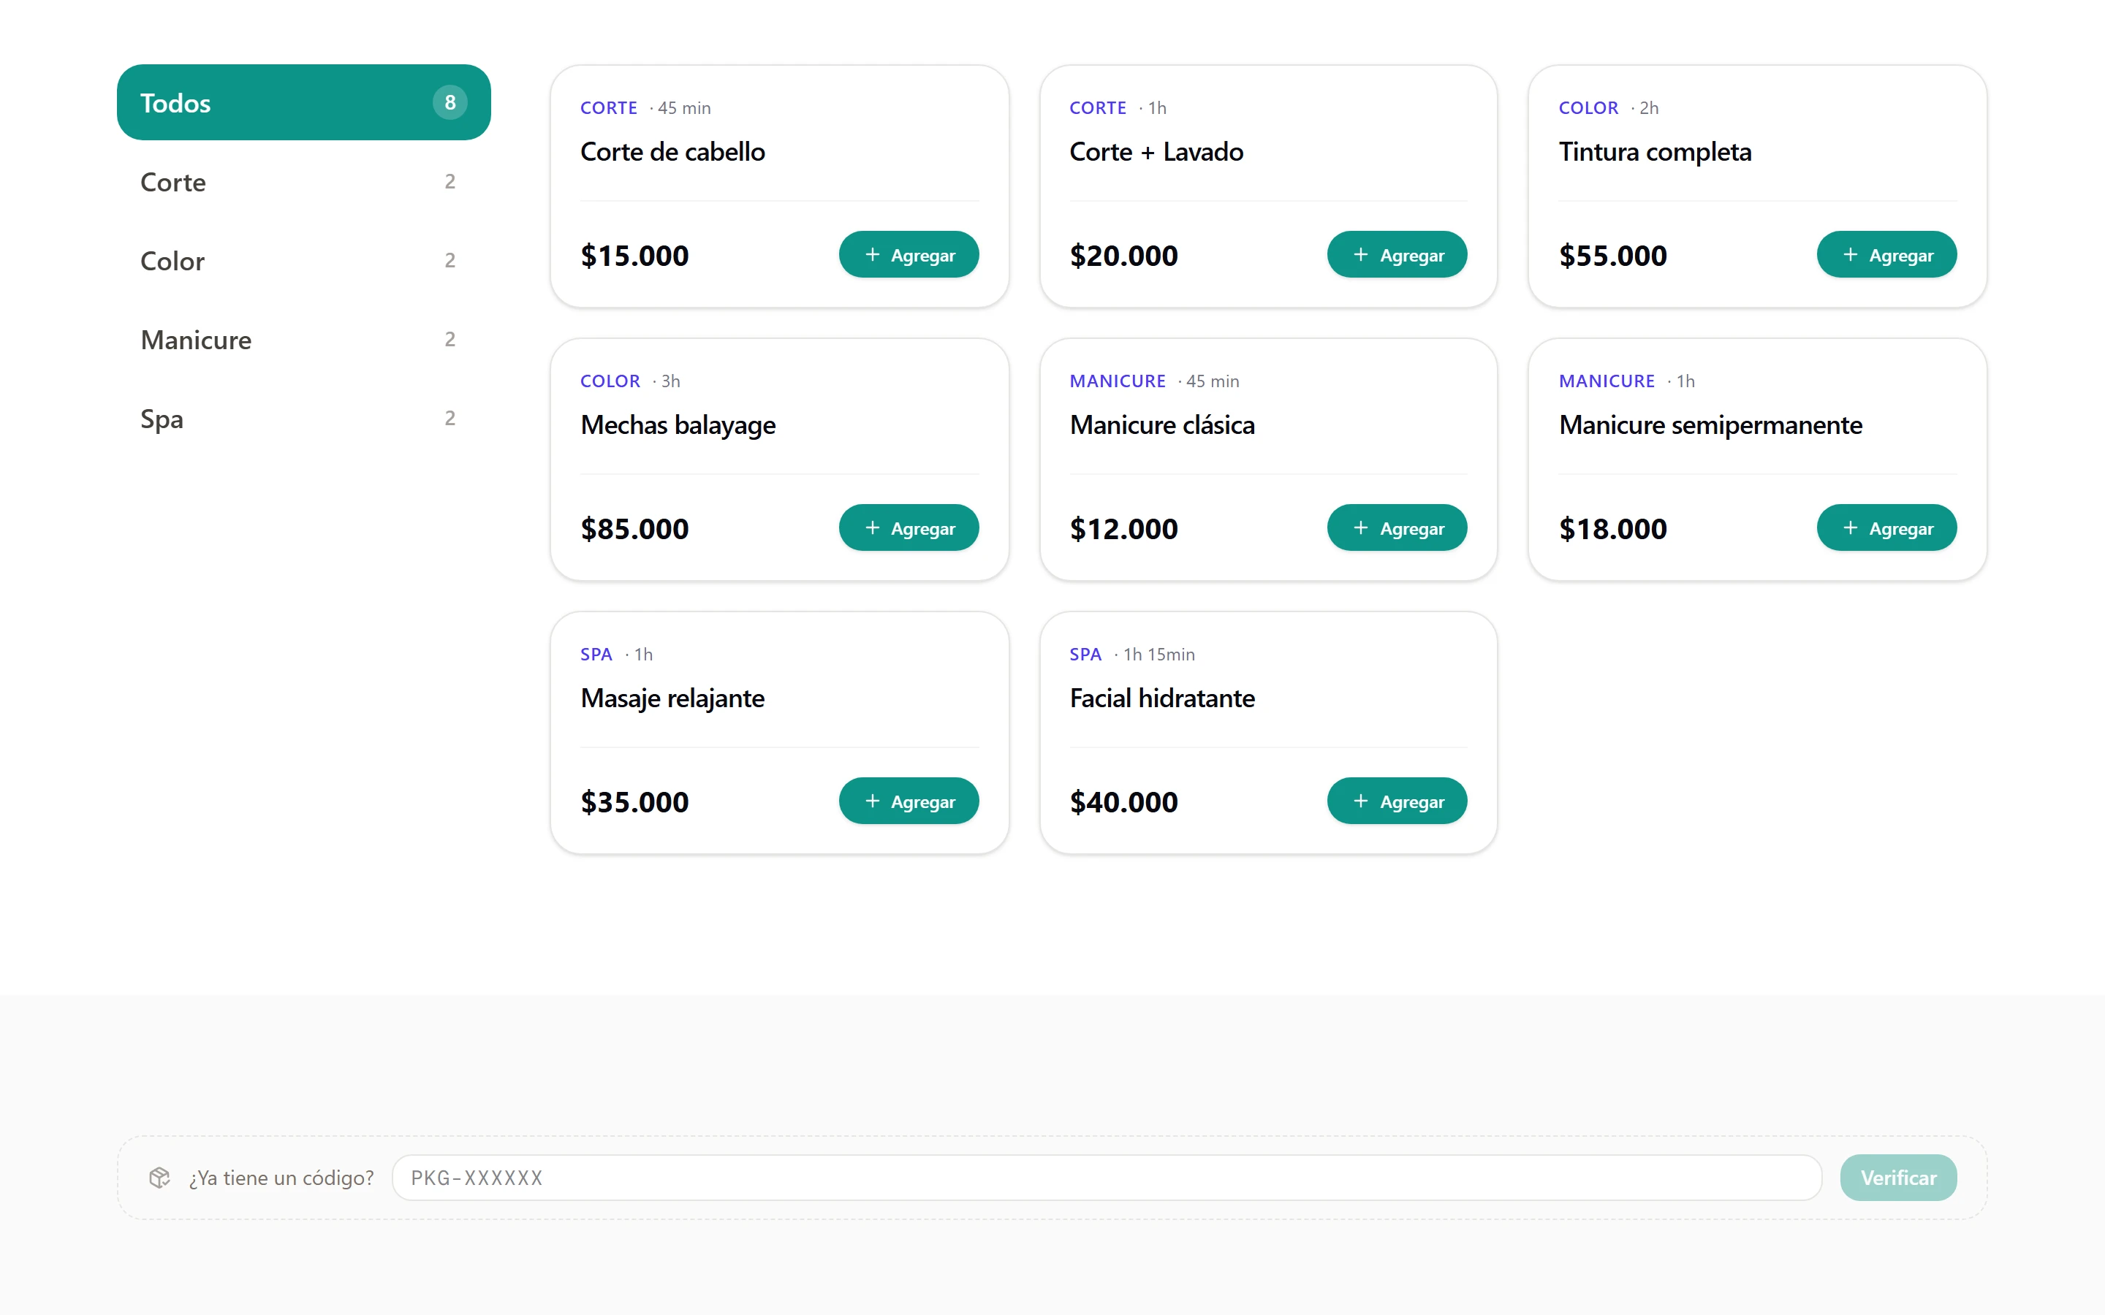Click the Verificar button
The width and height of the screenshot is (2105, 1315).
click(1898, 1178)
